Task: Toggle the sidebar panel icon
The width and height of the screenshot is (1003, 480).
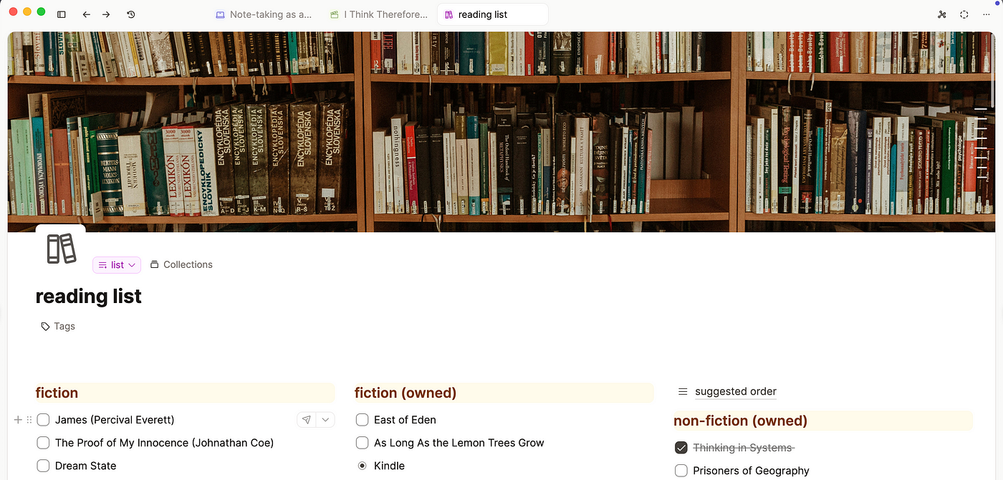Action: pyautogui.click(x=62, y=14)
